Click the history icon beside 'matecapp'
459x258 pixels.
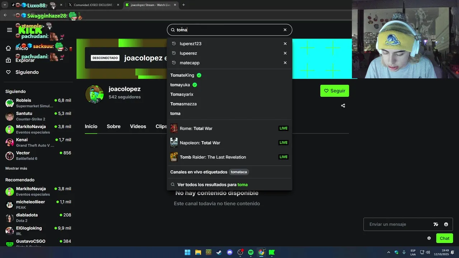tap(174, 63)
